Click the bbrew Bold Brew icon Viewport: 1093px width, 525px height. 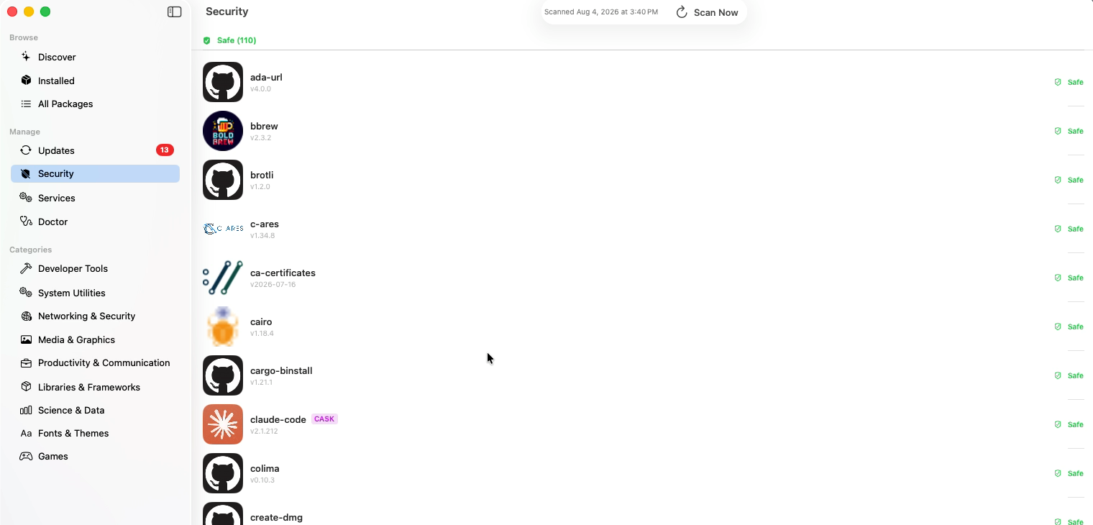pyautogui.click(x=223, y=131)
